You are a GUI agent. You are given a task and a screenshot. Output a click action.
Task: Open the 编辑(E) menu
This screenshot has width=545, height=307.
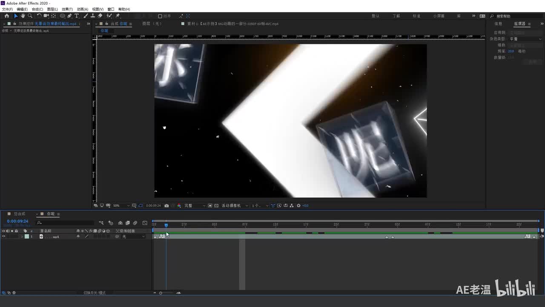22,9
